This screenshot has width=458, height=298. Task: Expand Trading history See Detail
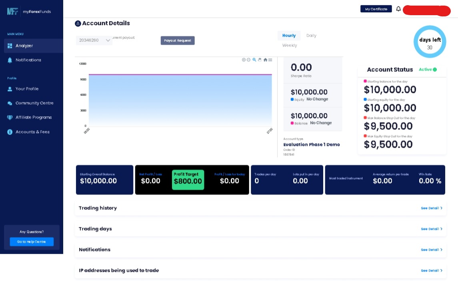pyautogui.click(x=432, y=208)
